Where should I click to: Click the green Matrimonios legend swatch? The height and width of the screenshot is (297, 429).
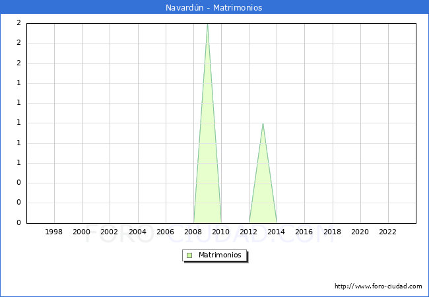(189, 255)
